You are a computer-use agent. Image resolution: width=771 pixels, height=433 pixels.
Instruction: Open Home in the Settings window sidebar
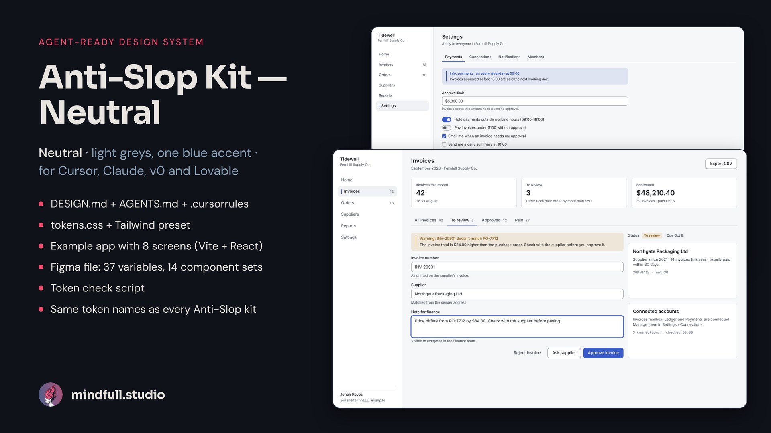point(402,54)
